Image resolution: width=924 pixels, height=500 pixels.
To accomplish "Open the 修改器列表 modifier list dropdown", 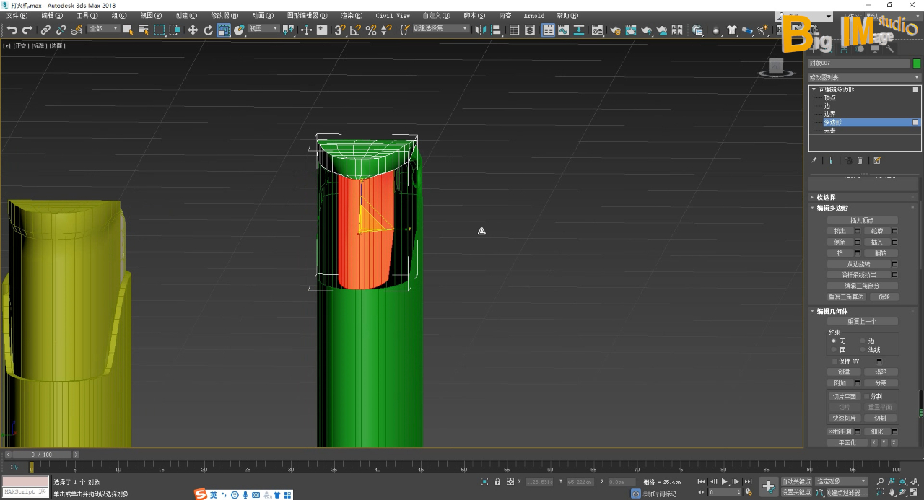I will (x=864, y=77).
